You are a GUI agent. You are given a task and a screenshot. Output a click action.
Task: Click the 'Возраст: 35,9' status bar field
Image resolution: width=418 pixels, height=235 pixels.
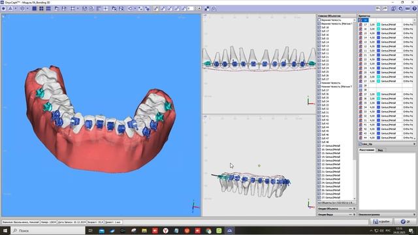click(x=95, y=222)
